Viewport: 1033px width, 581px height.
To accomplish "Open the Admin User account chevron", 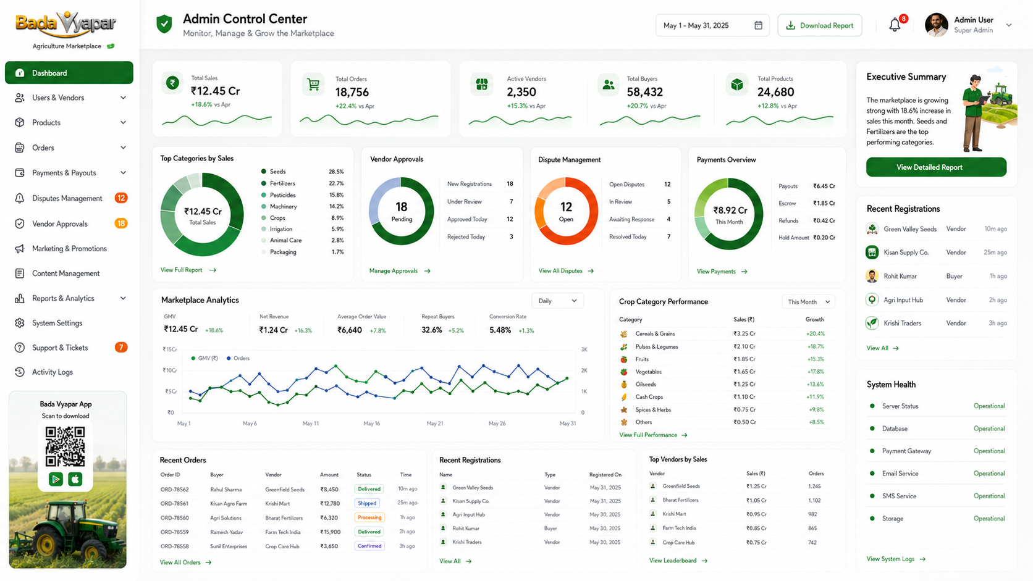I will (x=1009, y=25).
